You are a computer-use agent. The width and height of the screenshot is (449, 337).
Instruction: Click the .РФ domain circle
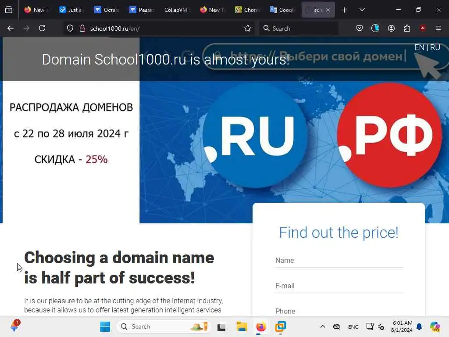[390, 135]
